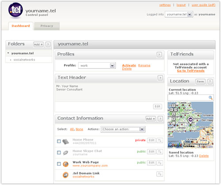Tick the Work Web Page checkbox

point(59,164)
